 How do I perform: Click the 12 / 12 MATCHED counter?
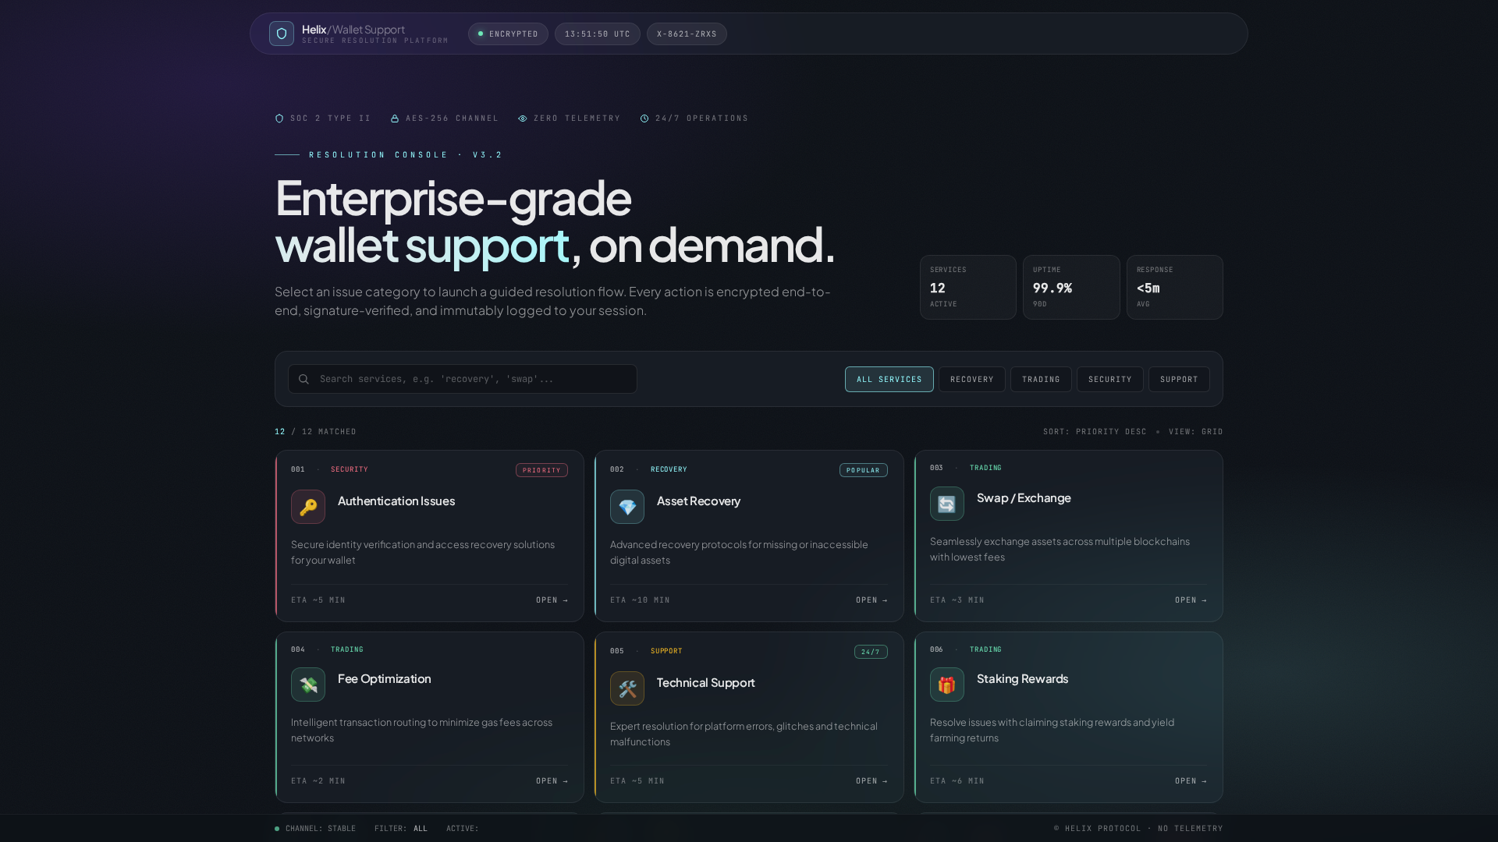pos(315,432)
